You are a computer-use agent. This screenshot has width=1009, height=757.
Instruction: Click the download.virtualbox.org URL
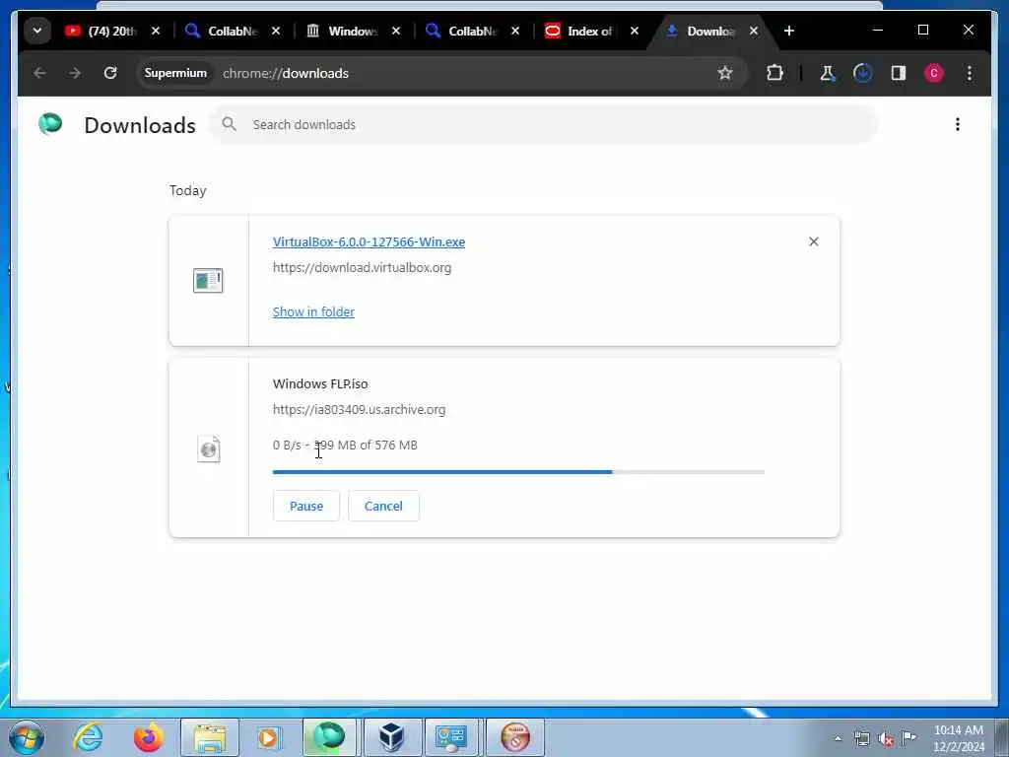[362, 268]
